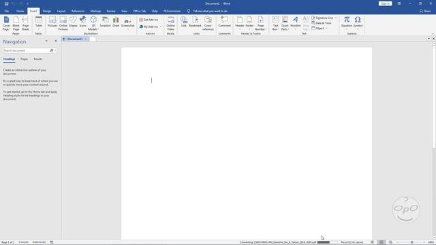This screenshot has width=436, height=245.
Task: Insert a Signature Line
Action: click(x=322, y=18)
